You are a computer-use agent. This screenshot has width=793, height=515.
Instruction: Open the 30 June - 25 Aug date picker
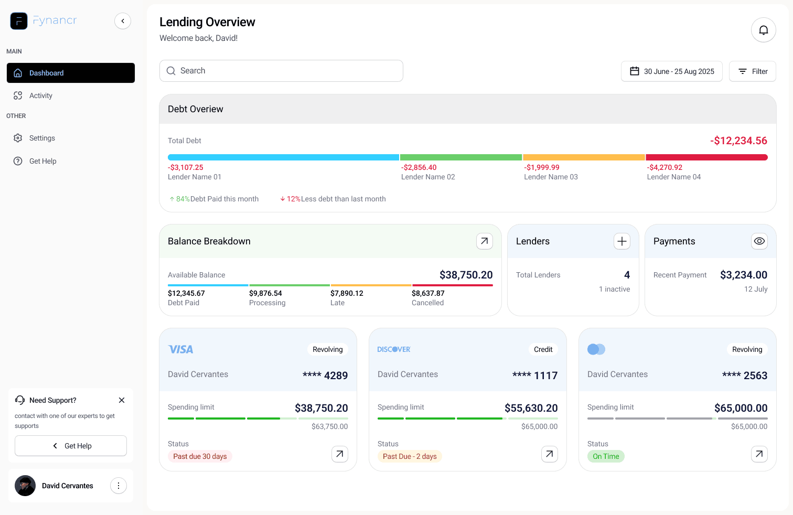pyautogui.click(x=671, y=71)
